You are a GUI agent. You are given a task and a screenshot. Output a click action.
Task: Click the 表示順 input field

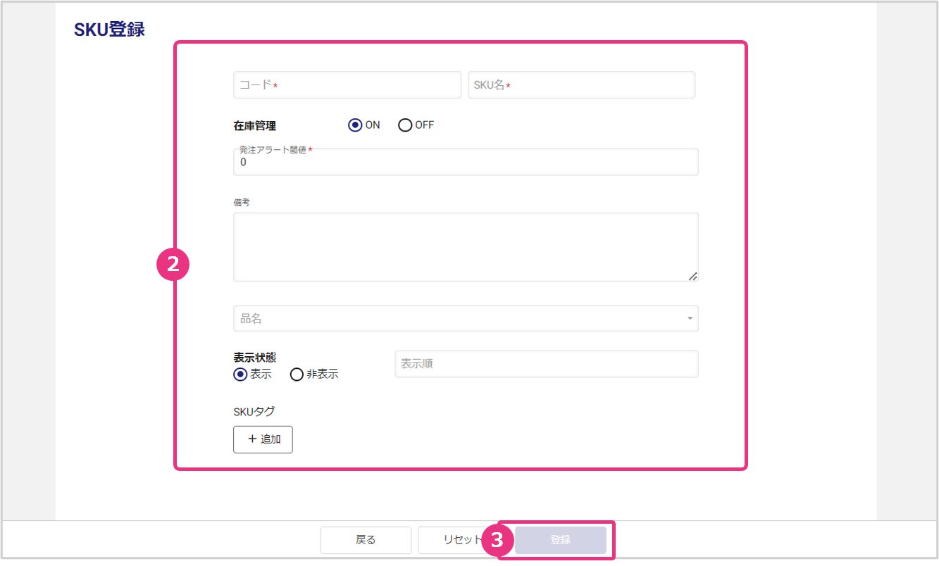(x=546, y=365)
